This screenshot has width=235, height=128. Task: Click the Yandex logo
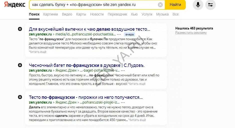point(14,5)
